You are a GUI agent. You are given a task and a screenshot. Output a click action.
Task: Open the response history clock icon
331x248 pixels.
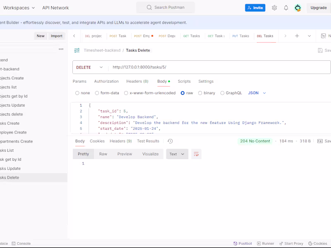pos(170,141)
